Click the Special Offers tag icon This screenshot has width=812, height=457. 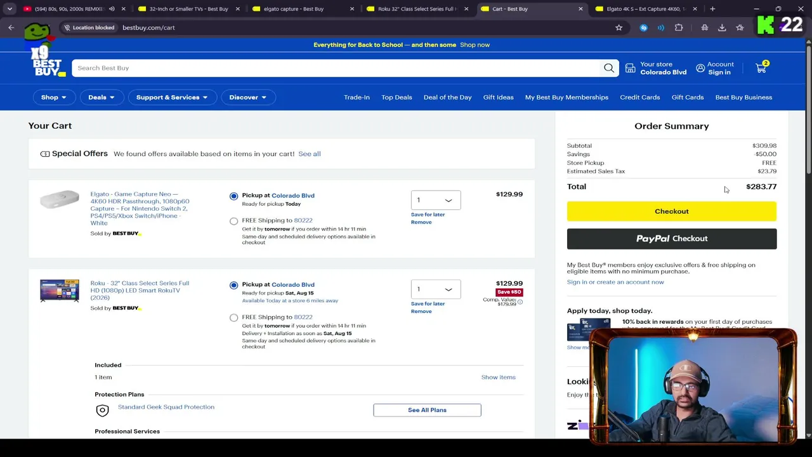point(45,154)
